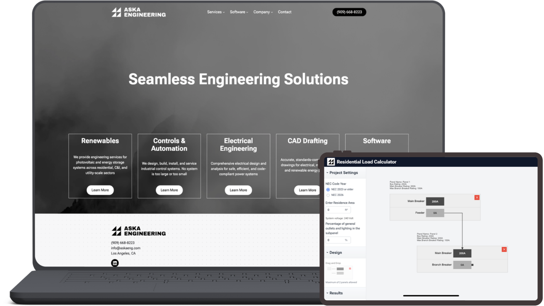Click the Residential Load Calculator logo icon

(x=331, y=162)
